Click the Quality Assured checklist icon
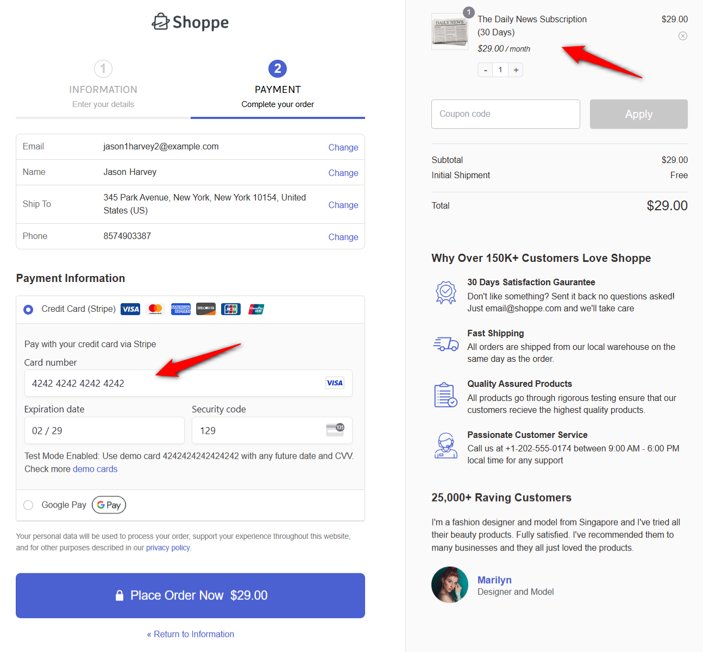This screenshot has height=652, width=703. click(x=446, y=395)
